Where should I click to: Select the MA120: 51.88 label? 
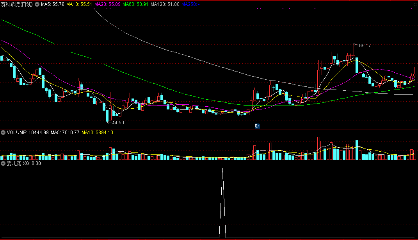(x=165, y=4)
